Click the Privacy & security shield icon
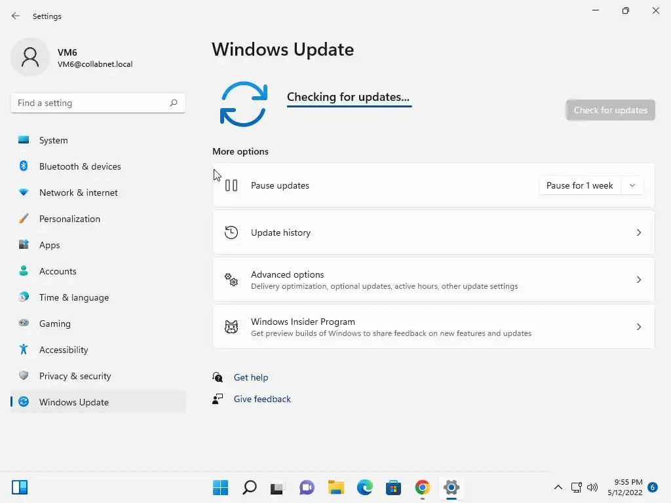Viewport: 671px width, 503px height. point(24,375)
